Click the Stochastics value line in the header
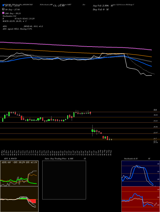Screen dimensions: 160x212 pos(9,16)
